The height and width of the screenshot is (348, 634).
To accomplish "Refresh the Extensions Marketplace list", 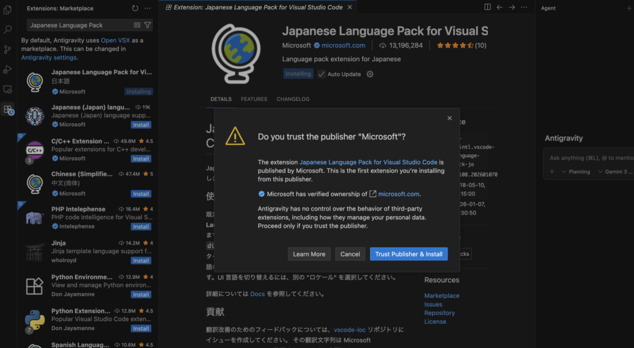I will 135,8.
